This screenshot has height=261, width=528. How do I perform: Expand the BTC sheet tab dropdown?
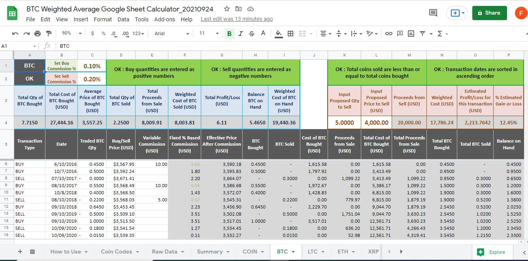click(292, 252)
